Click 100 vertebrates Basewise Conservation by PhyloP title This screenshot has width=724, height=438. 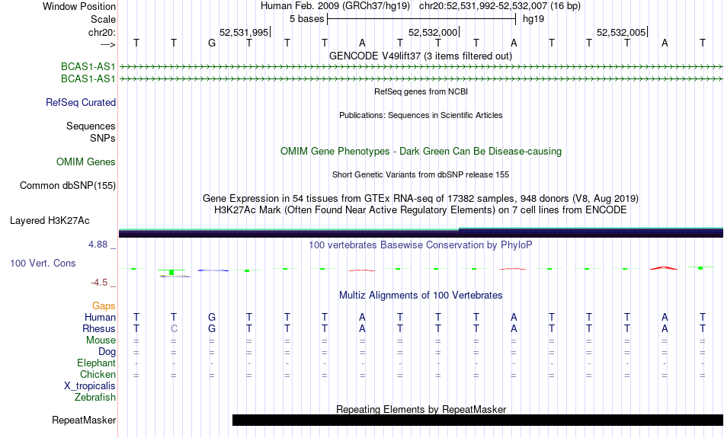(x=421, y=245)
